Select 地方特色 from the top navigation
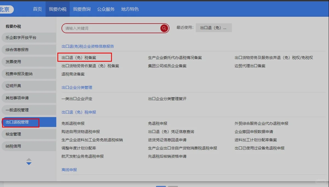 130,9
